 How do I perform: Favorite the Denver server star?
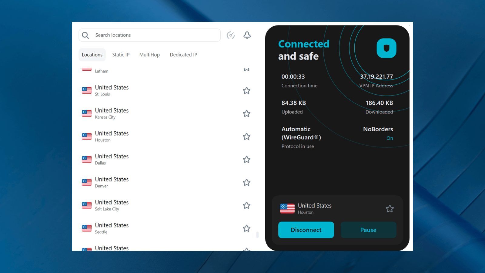pyautogui.click(x=247, y=182)
